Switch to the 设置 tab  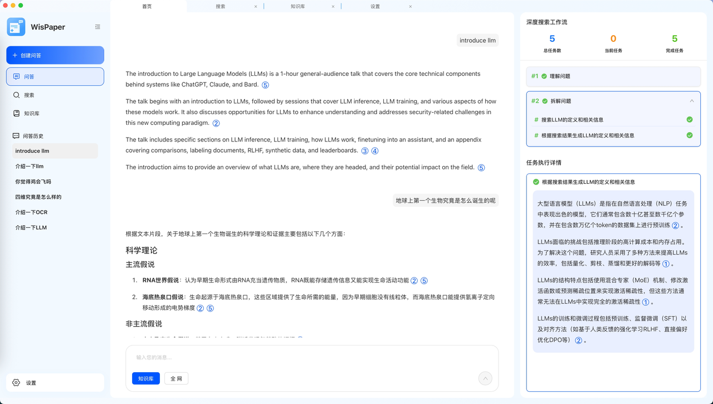pyautogui.click(x=374, y=6)
